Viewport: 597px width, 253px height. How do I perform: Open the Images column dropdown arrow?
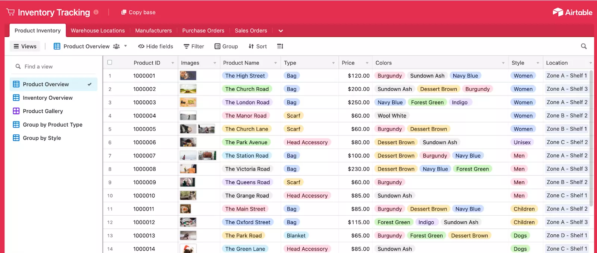(215, 63)
